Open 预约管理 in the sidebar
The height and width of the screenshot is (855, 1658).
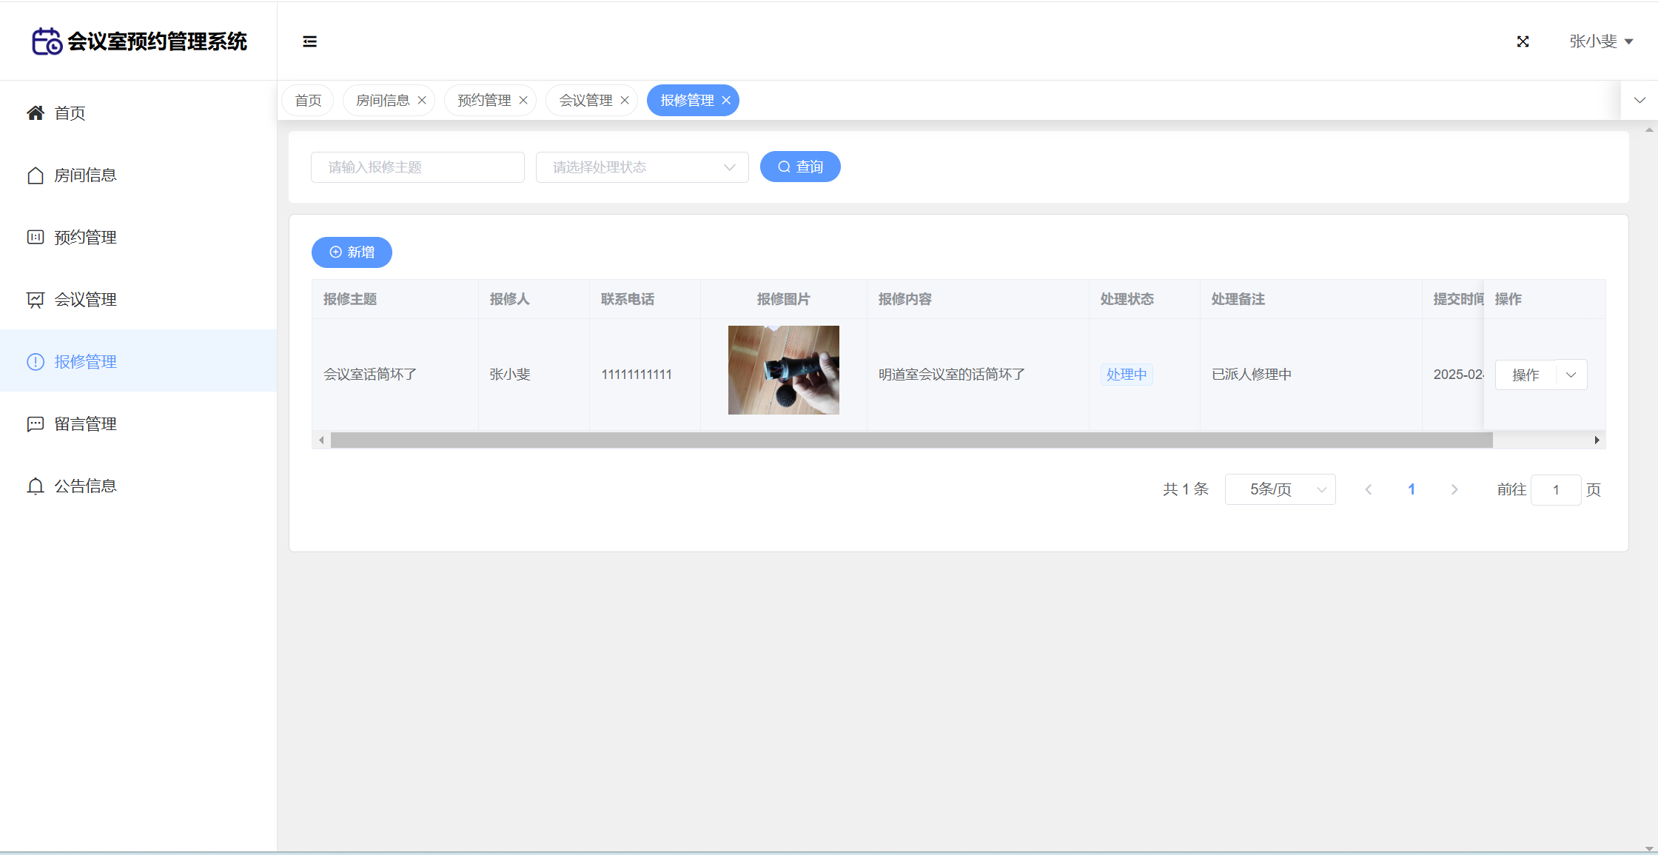click(85, 238)
